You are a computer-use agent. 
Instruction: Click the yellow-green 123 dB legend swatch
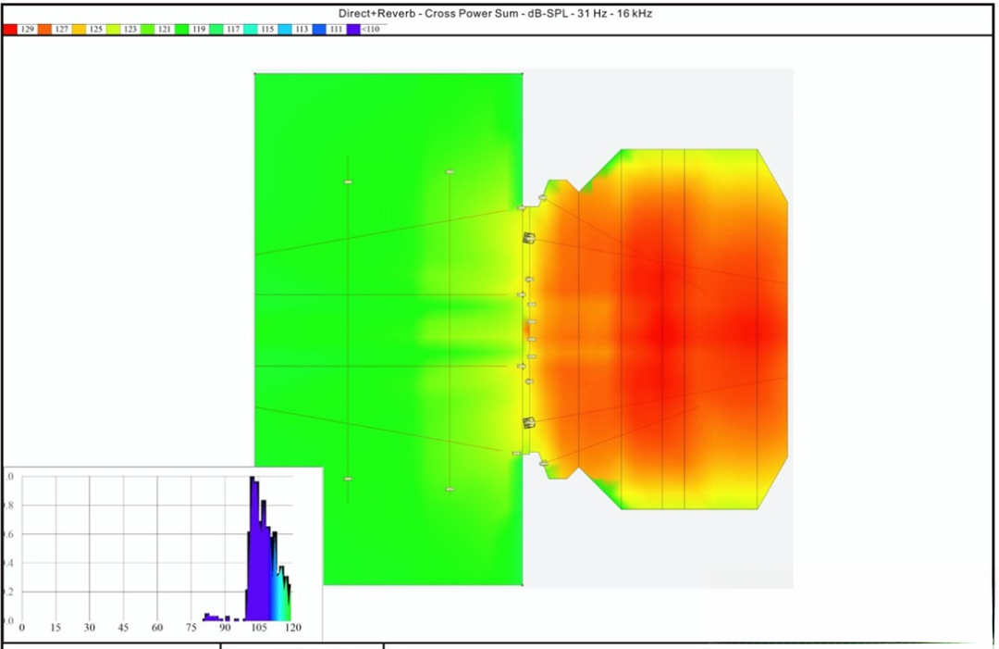(113, 30)
